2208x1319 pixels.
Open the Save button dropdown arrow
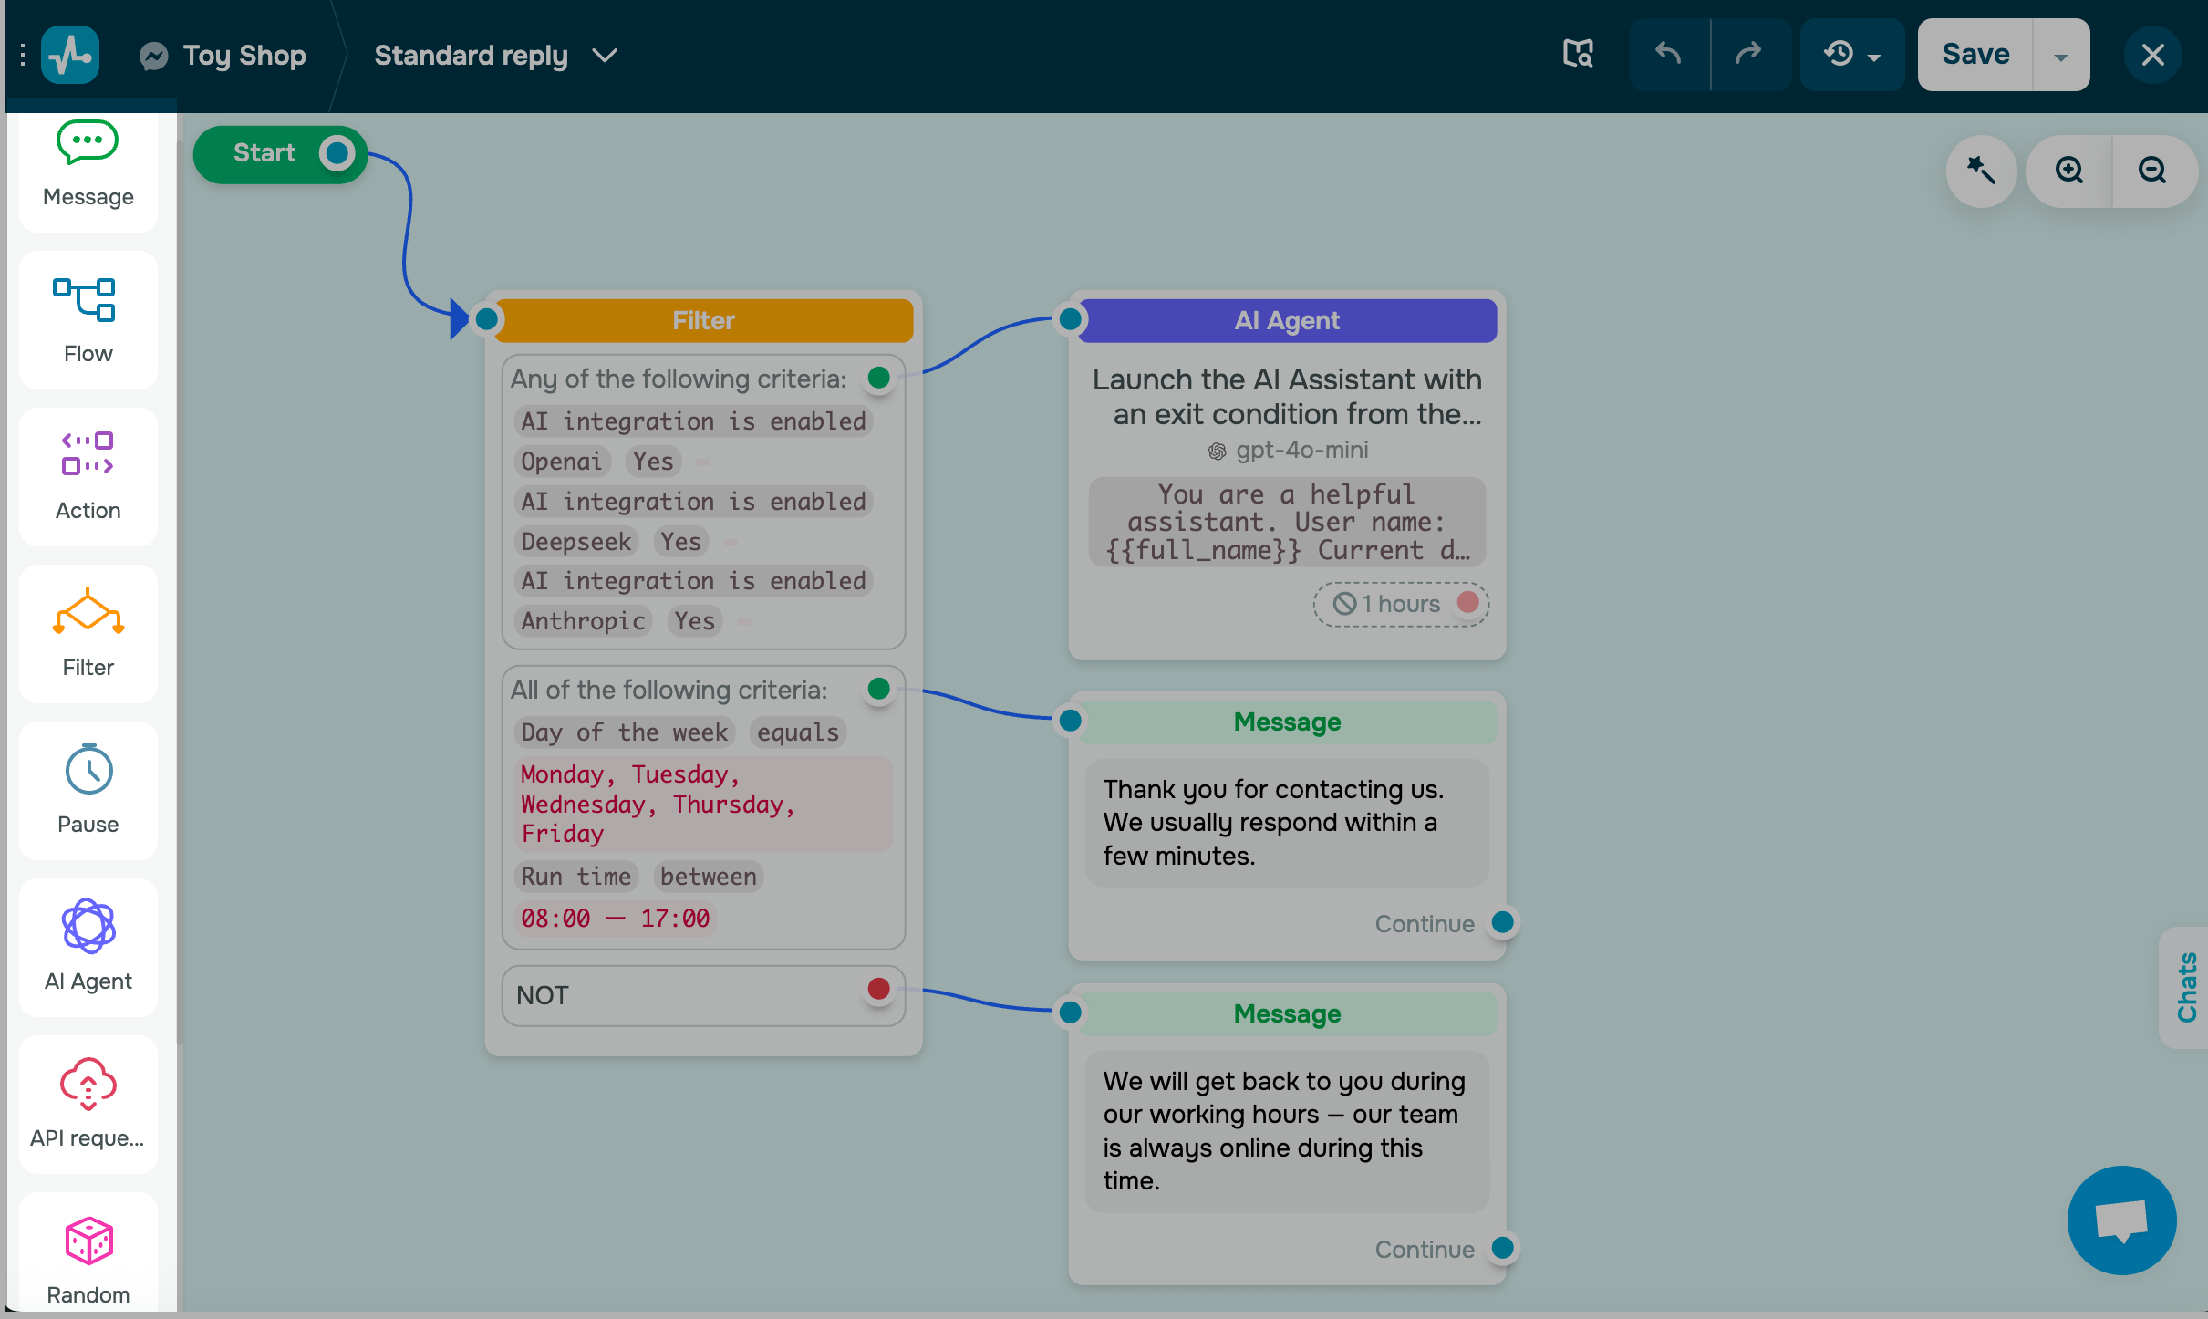2060,57
